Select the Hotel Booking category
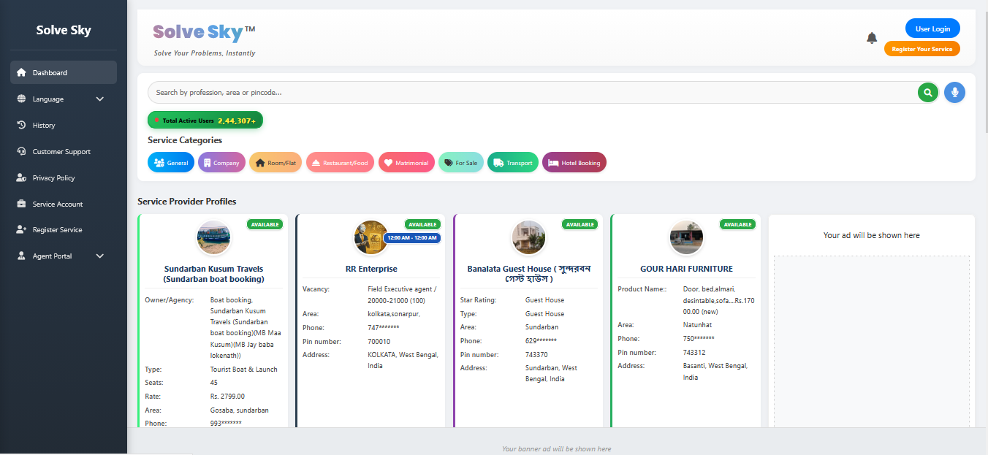The width and height of the screenshot is (988, 455). (x=574, y=163)
